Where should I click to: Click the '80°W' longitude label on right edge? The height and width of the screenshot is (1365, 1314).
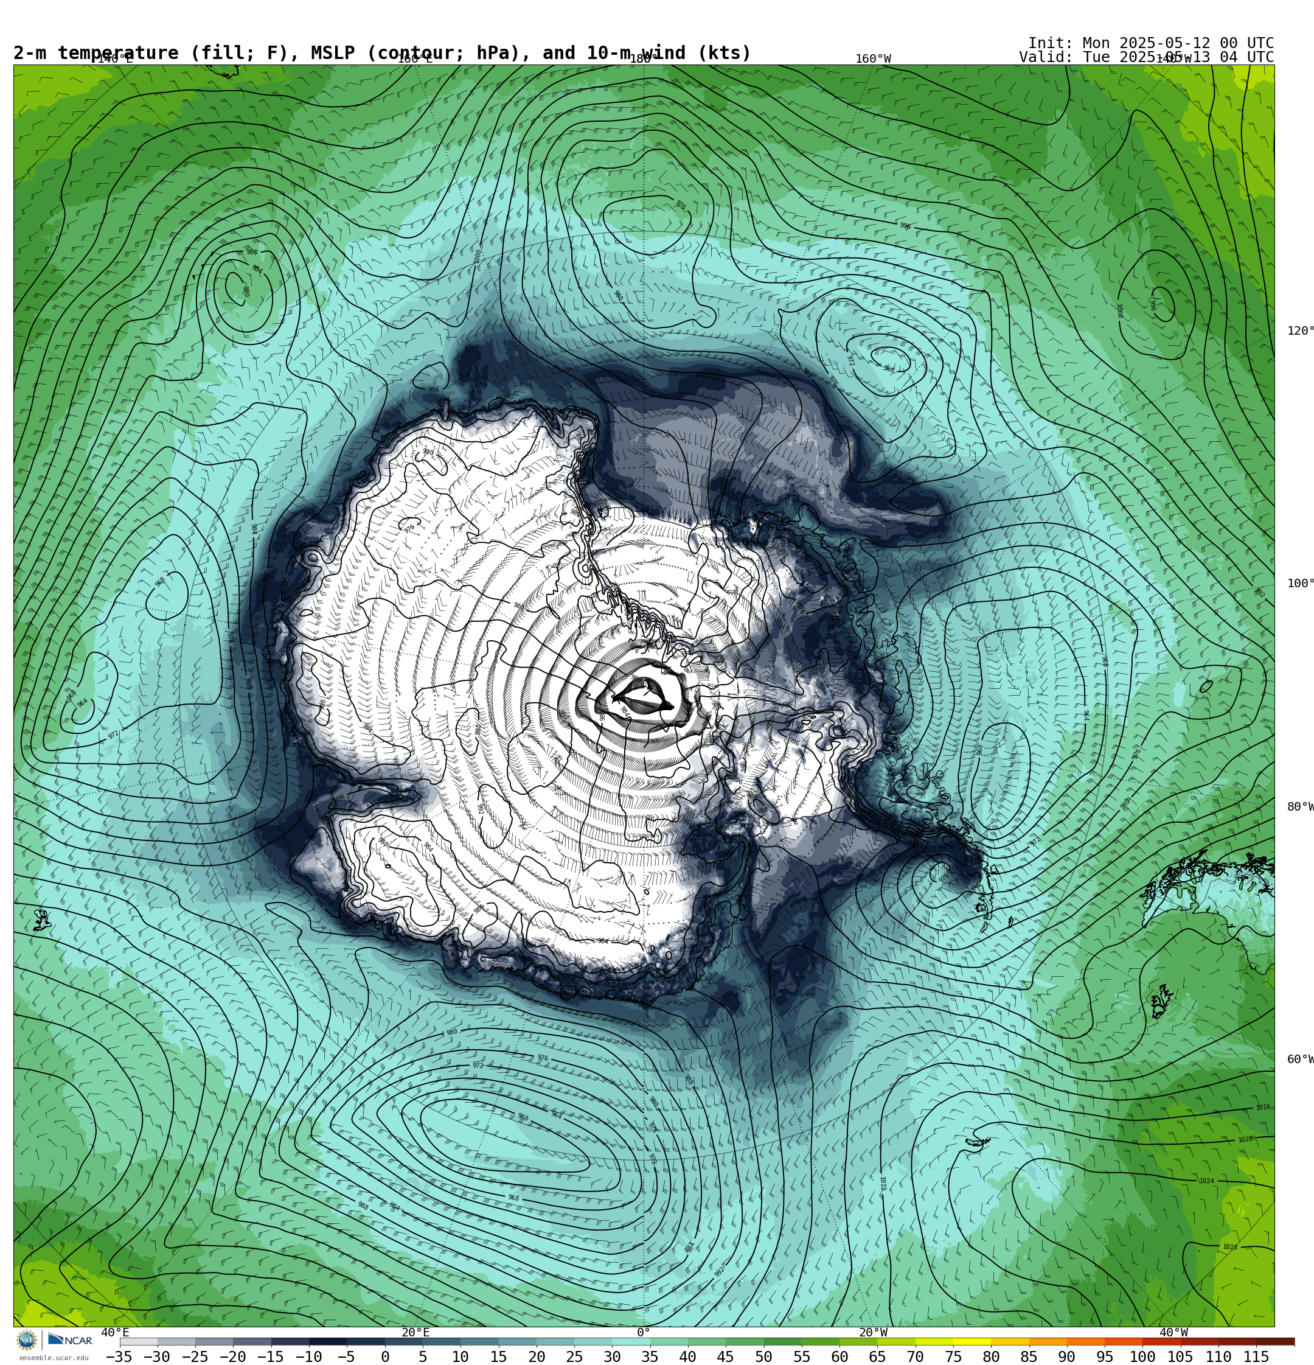1300,806
